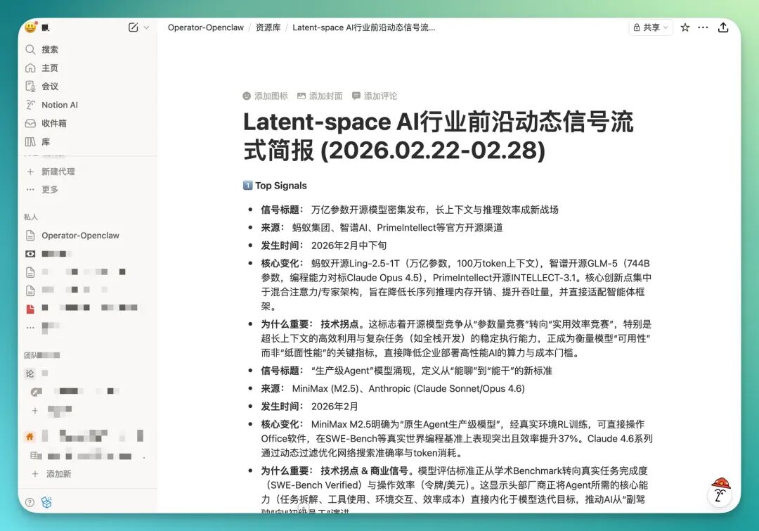The height and width of the screenshot is (531, 759).
Task: Click the line 信号标题 "生产级Agent"模型涌现
Action: coord(407,371)
